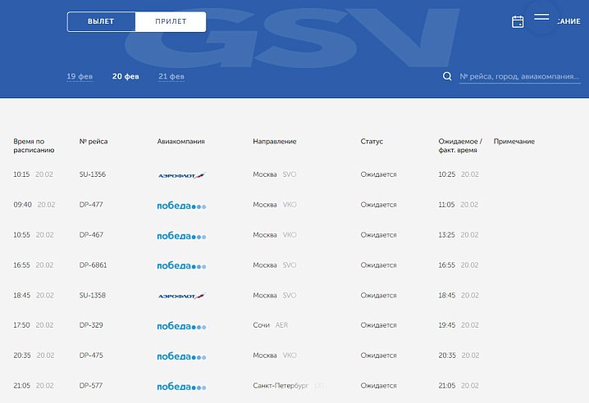This screenshot has width=589, height=403.
Task: Open flight number DP-6861 row
Action: coord(93,265)
